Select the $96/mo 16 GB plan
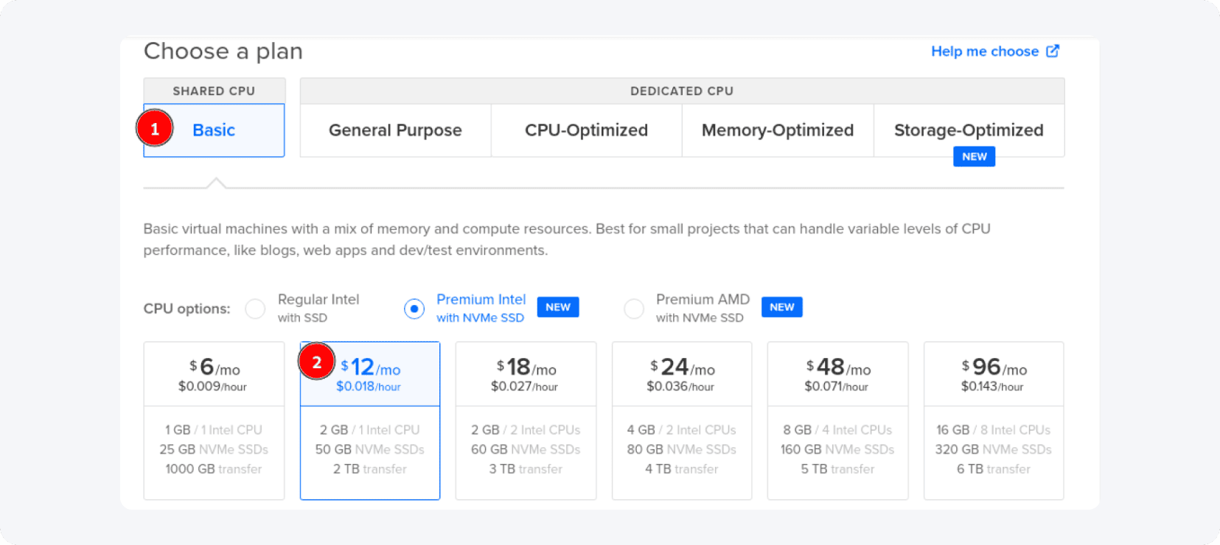The width and height of the screenshot is (1220, 545). pyautogui.click(x=993, y=420)
